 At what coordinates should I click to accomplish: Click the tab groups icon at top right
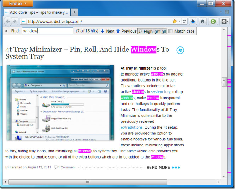point(227,12)
